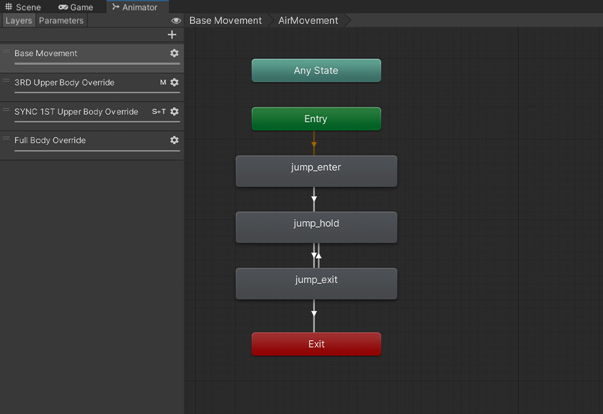
Task: Click the AirMovement breadcrumb
Action: (x=308, y=20)
